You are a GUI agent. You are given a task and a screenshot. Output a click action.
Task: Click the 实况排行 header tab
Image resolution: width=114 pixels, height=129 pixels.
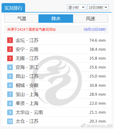point(13,8)
